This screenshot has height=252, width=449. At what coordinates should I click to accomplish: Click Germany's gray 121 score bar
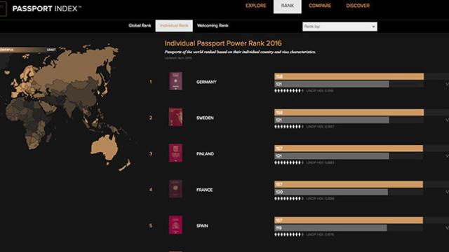click(332, 84)
